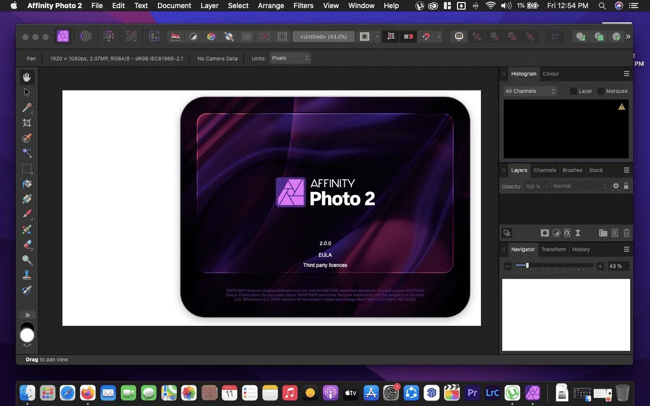Open the All Channels dropdown

(x=530, y=91)
